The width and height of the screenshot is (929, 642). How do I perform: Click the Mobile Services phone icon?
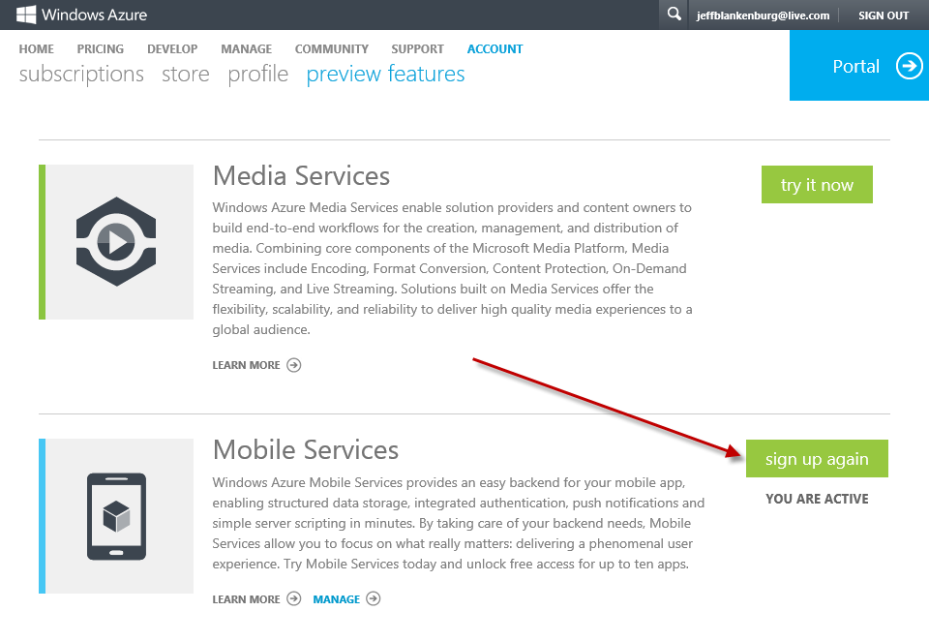click(x=116, y=515)
